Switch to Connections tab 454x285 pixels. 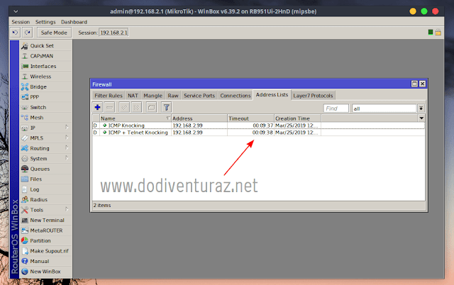tap(236, 96)
